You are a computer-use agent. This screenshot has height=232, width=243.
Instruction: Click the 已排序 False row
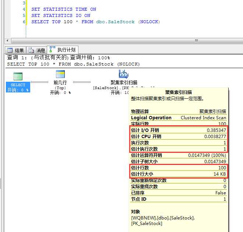[178, 193]
